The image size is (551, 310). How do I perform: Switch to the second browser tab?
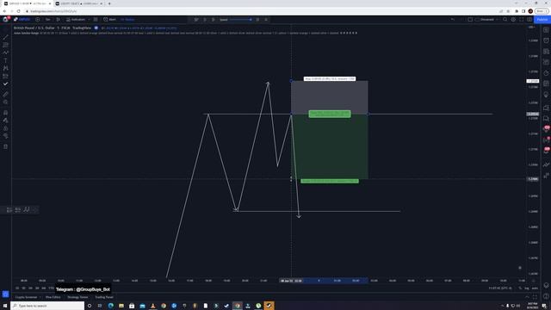(78, 3)
